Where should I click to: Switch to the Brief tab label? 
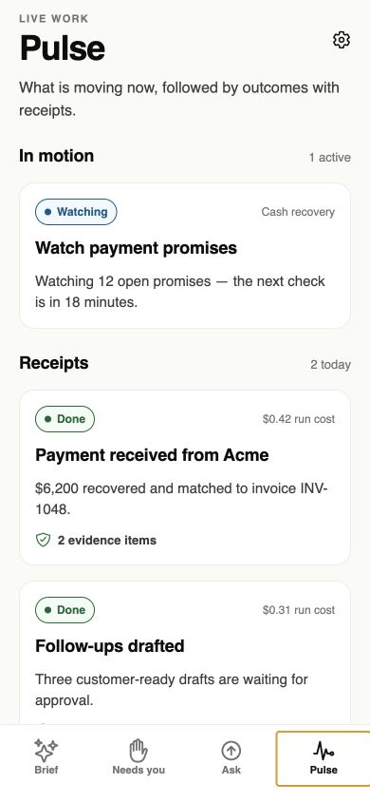point(46,770)
